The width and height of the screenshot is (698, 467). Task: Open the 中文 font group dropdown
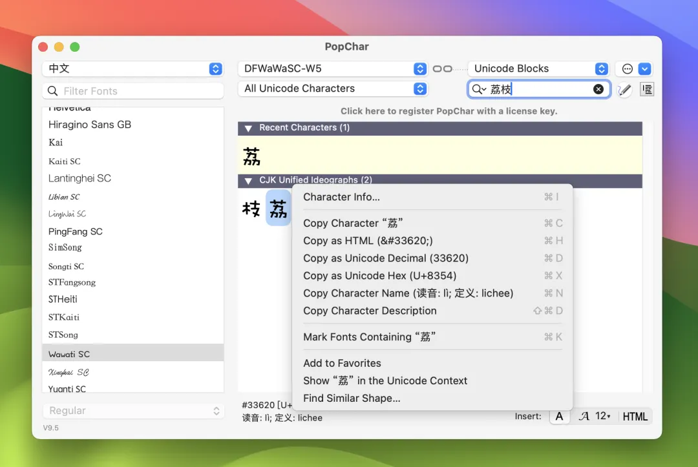[x=132, y=68]
